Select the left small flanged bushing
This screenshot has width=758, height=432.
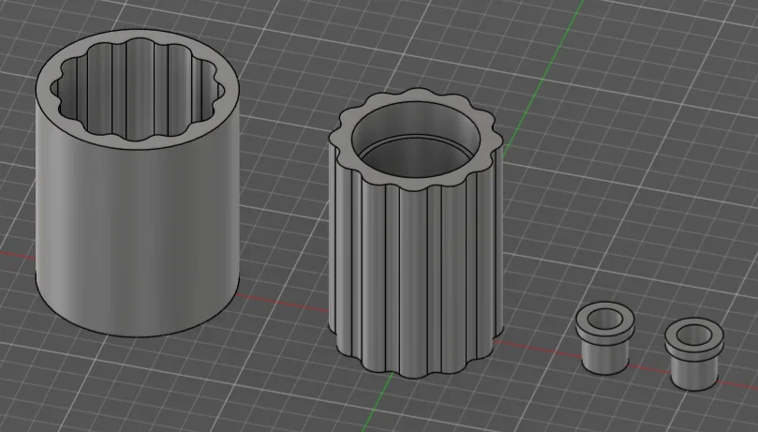coord(604,338)
